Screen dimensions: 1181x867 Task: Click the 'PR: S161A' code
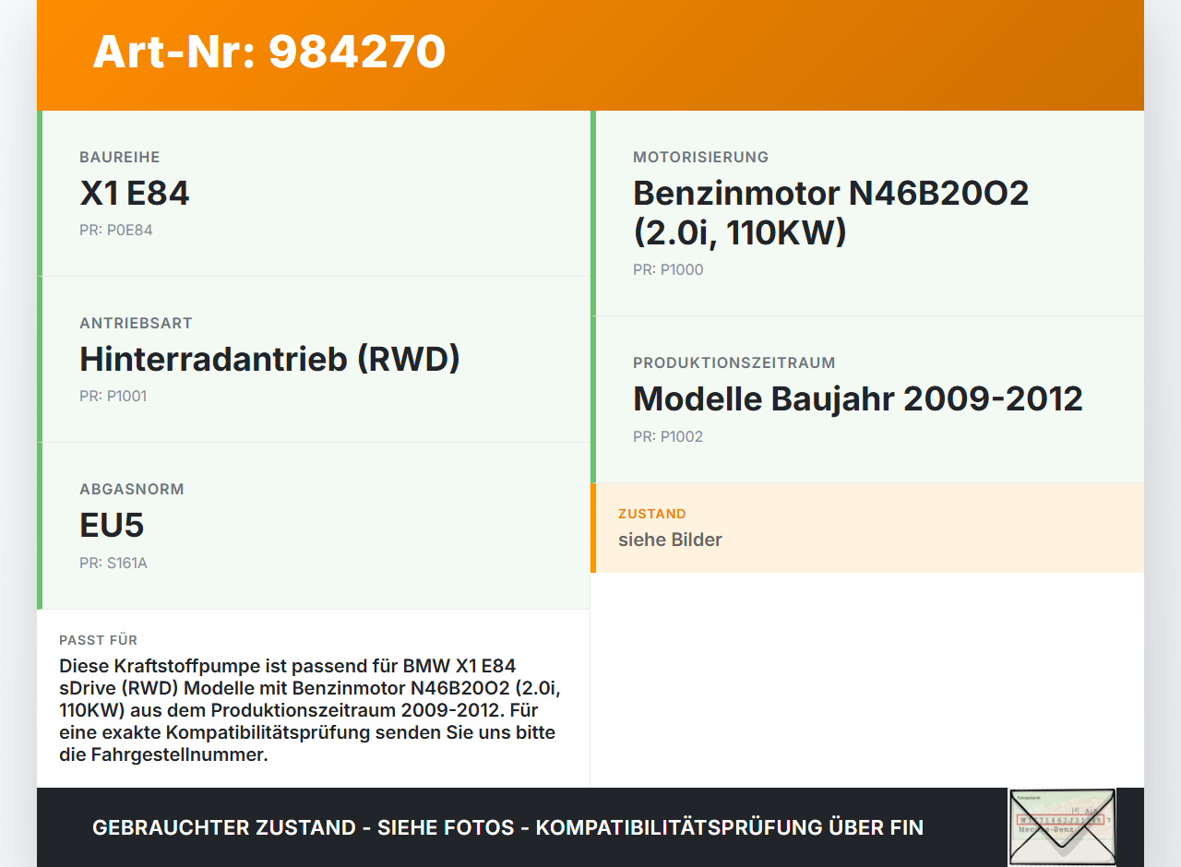click(113, 563)
